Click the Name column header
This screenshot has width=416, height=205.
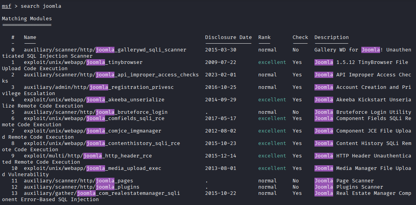[30, 37]
